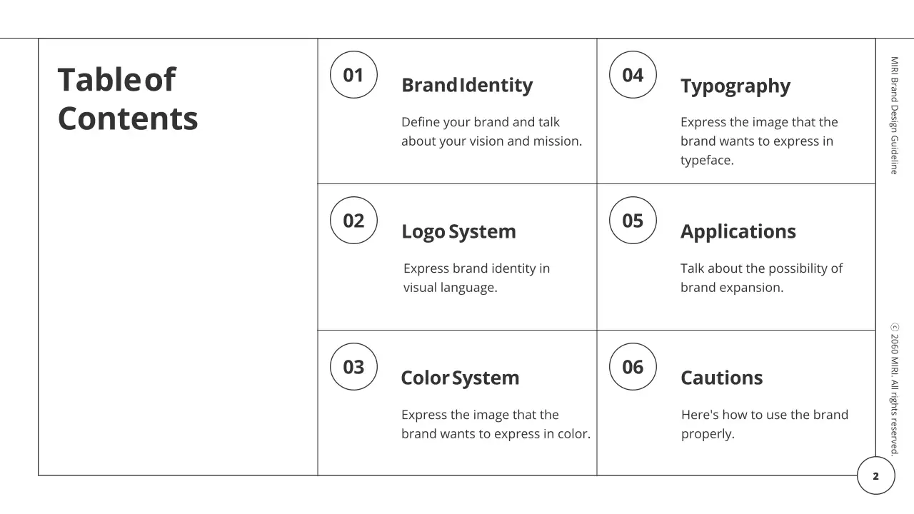This screenshot has height=514, width=914.
Task: Click the 'Express brand identity in visual language' text
Action: pyautogui.click(x=476, y=278)
